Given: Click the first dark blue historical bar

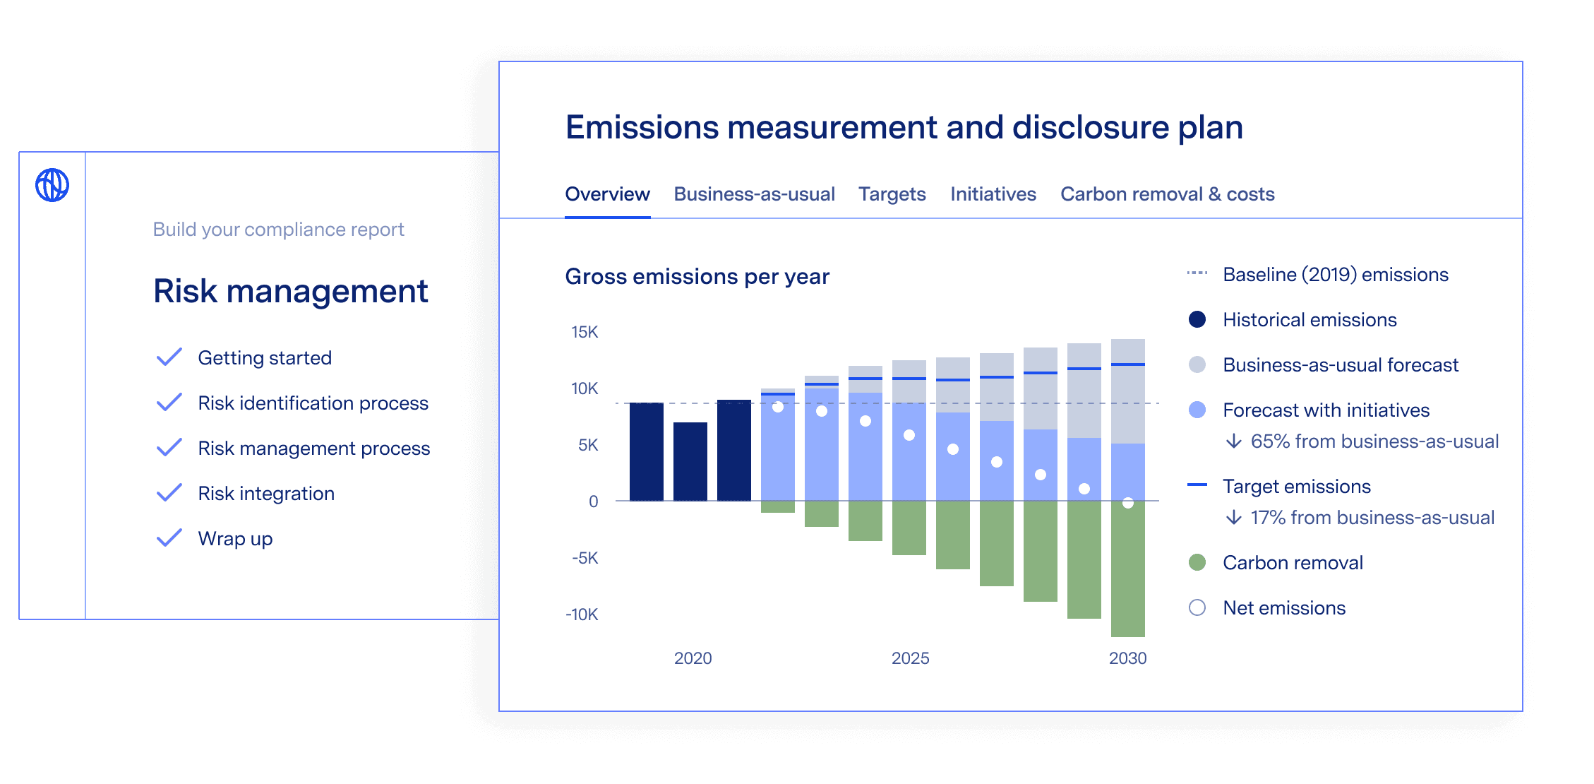Looking at the screenshot, I should [x=646, y=452].
